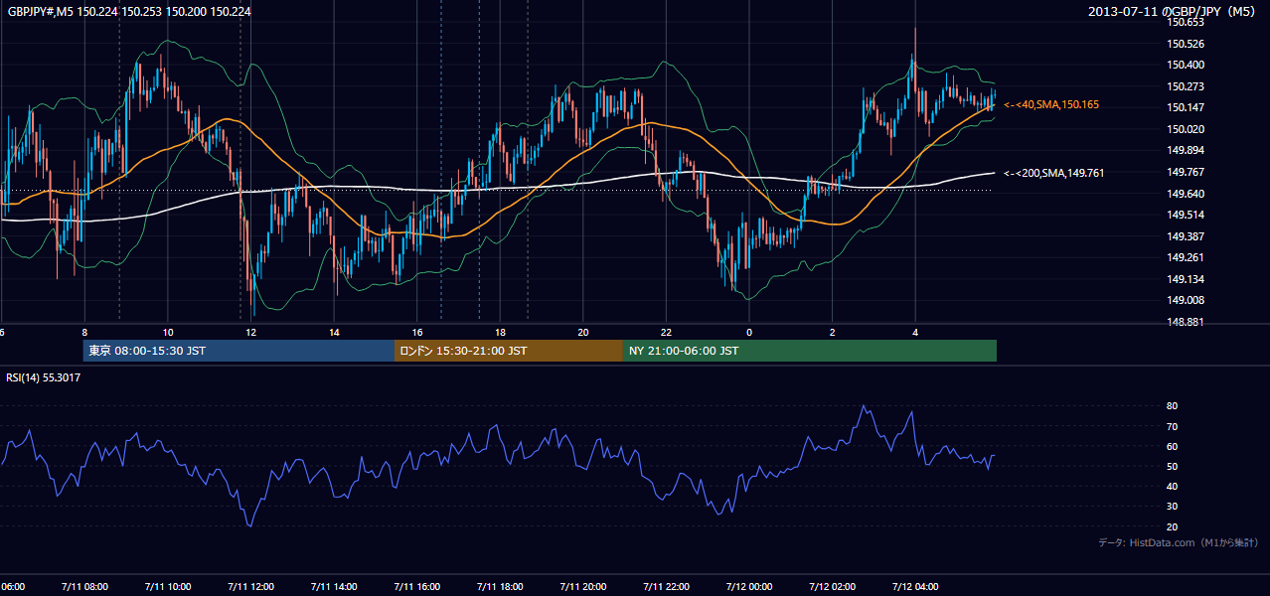Click RSI axis level 80
Screen dimensions: 1270x596
point(1172,406)
